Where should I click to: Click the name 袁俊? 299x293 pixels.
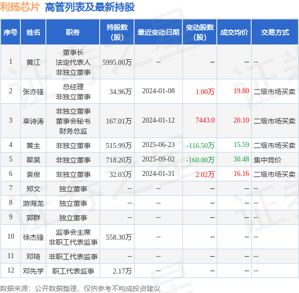tap(33, 174)
